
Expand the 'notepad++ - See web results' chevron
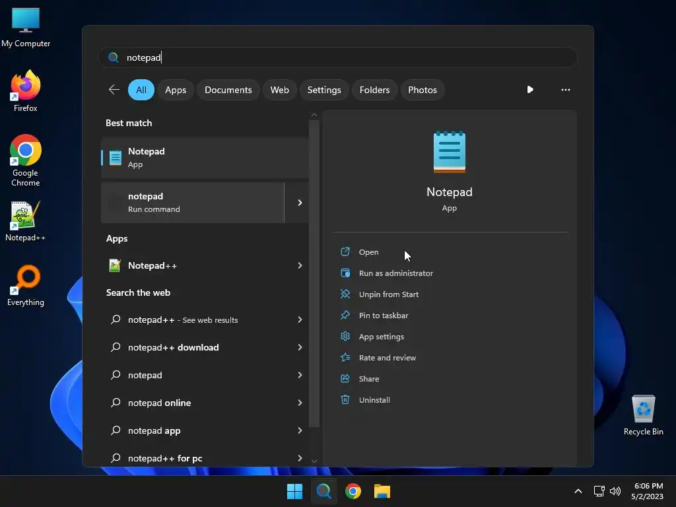click(x=300, y=320)
